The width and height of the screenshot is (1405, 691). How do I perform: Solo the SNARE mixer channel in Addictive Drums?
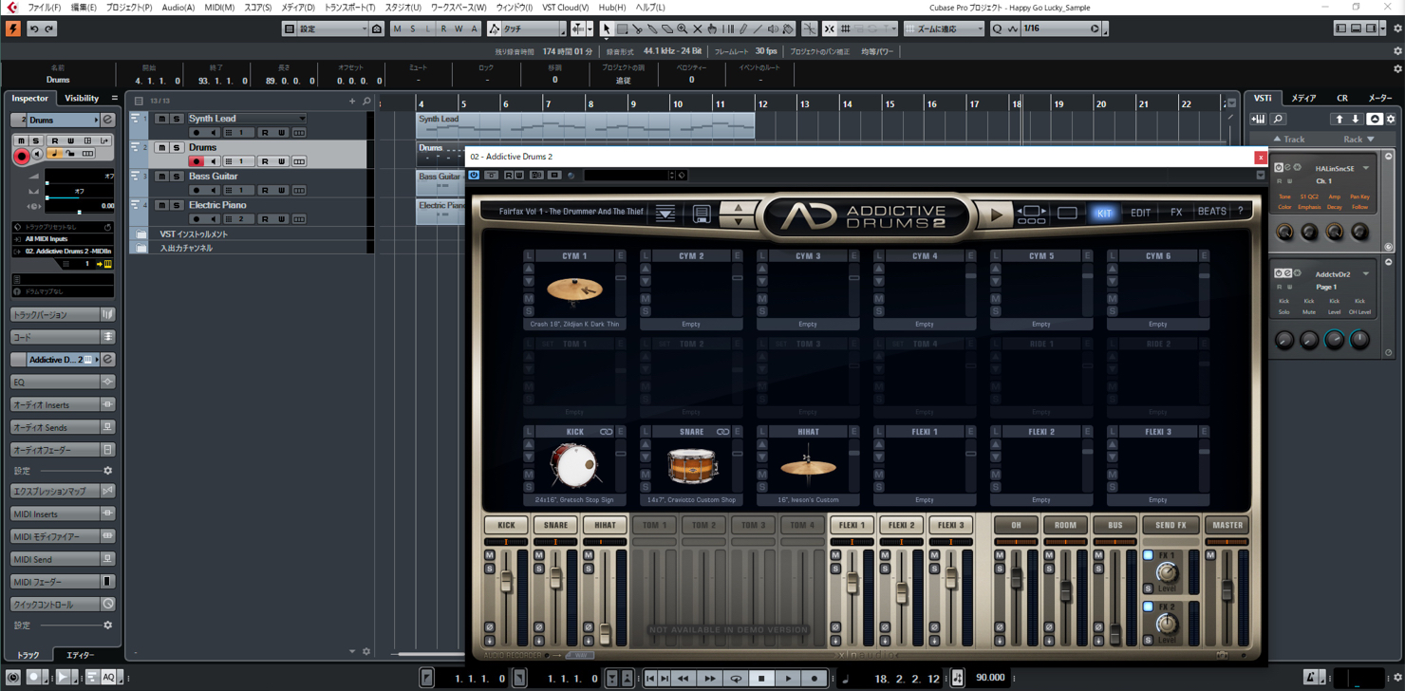coord(539,569)
